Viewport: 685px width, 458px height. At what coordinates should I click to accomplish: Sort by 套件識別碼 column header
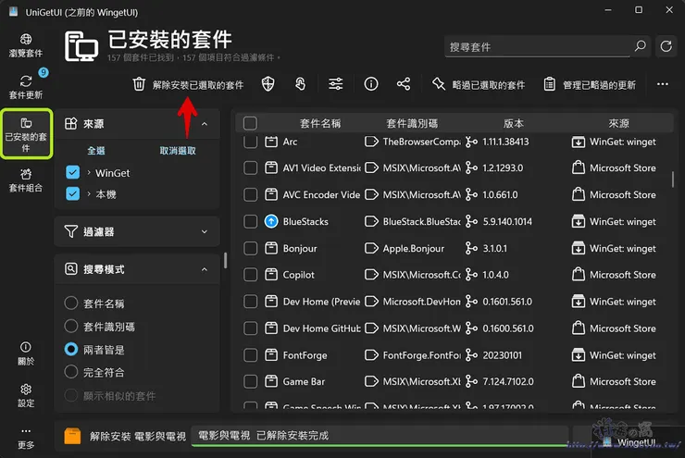(412, 124)
